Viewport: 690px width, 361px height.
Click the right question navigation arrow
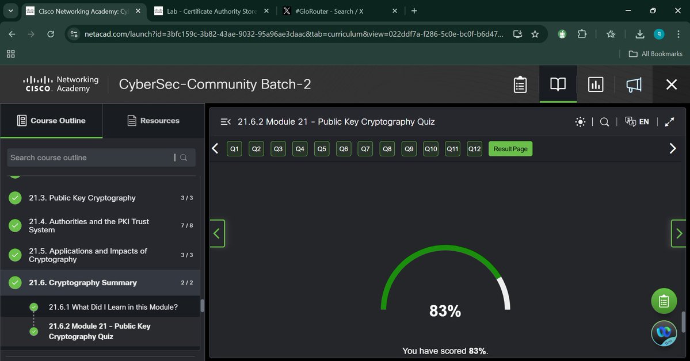tap(672, 148)
